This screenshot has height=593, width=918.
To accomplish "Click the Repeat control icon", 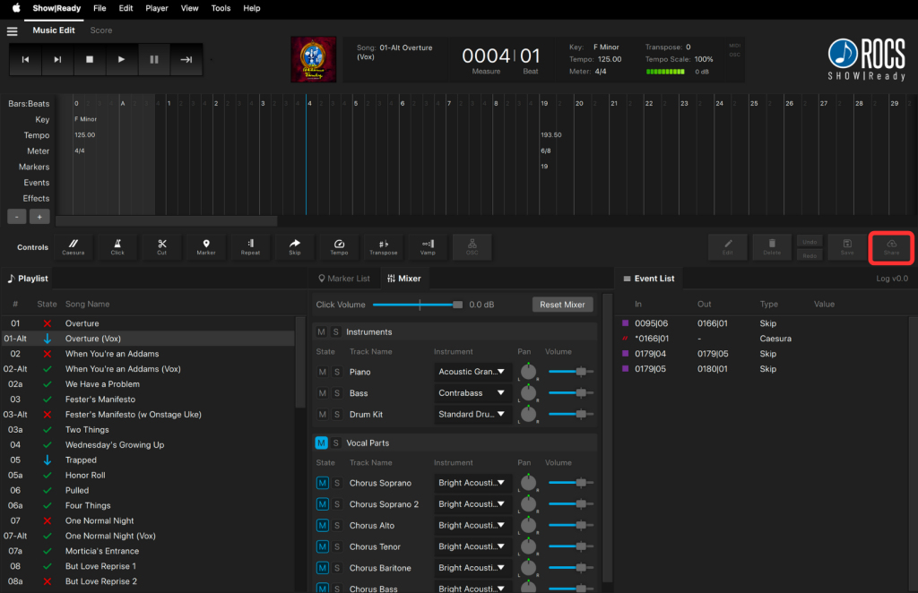I will point(250,246).
